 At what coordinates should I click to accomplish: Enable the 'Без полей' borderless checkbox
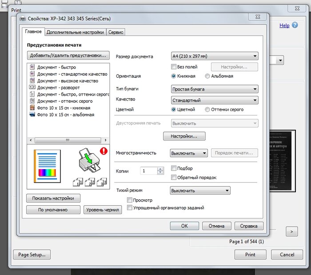[x=174, y=67]
